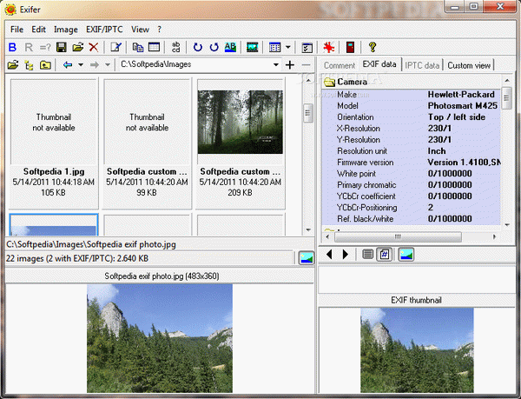Open the view mode dropdown arrow

click(288, 48)
